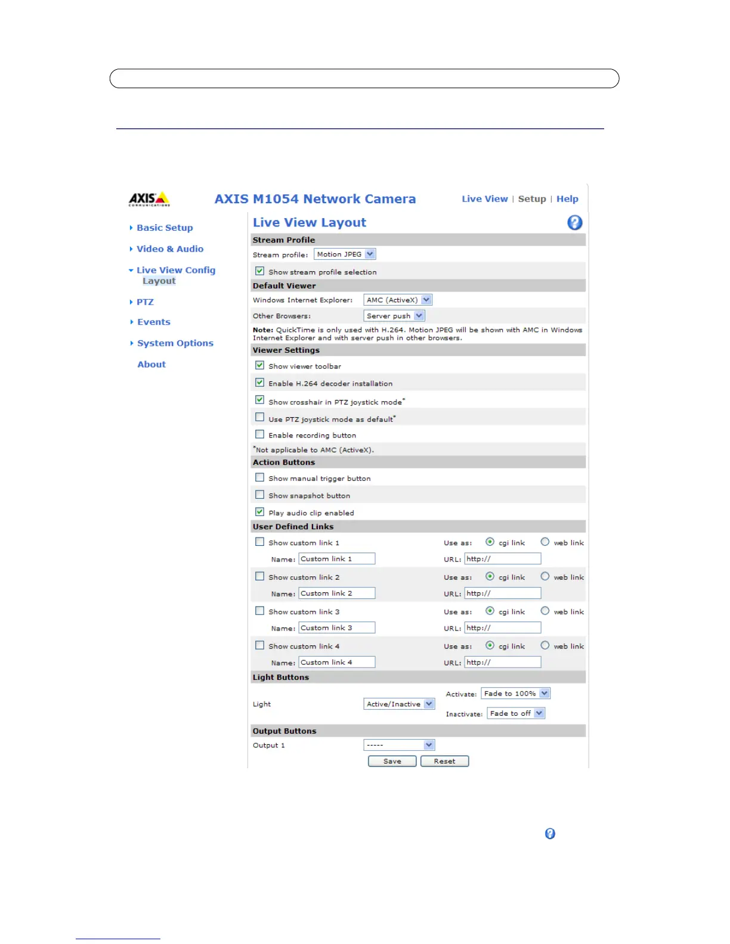Uncheck Enable H.264 decoder installation
730x944 pixels.
pos(259,383)
